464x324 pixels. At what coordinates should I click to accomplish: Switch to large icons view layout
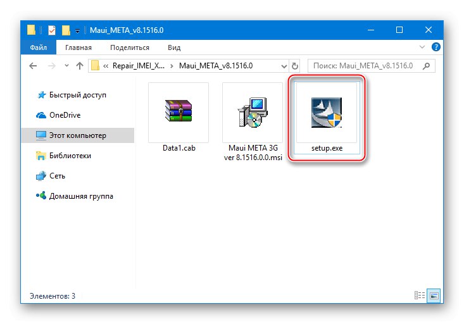(x=434, y=296)
